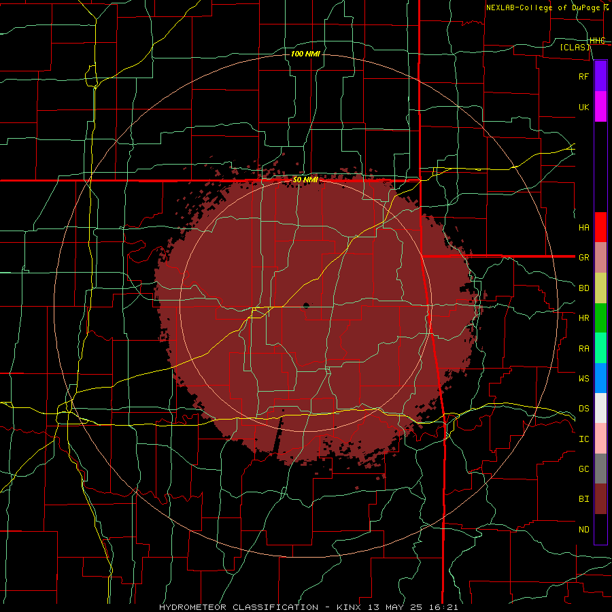Click the "NEXLAB-College of DuPage" title text
Image resolution: width=612 pixels, height=612 pixels.
click(543, 7)
